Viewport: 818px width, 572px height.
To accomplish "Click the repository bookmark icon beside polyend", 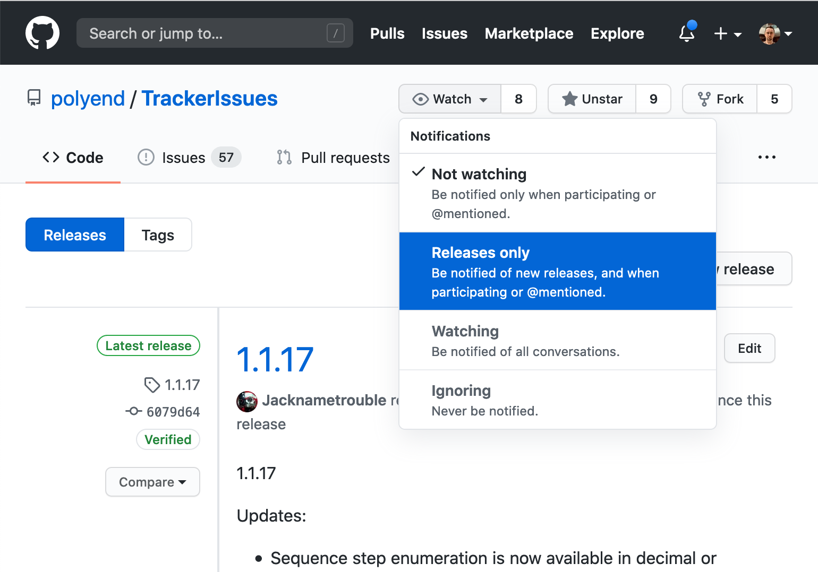I will [34, 98].
